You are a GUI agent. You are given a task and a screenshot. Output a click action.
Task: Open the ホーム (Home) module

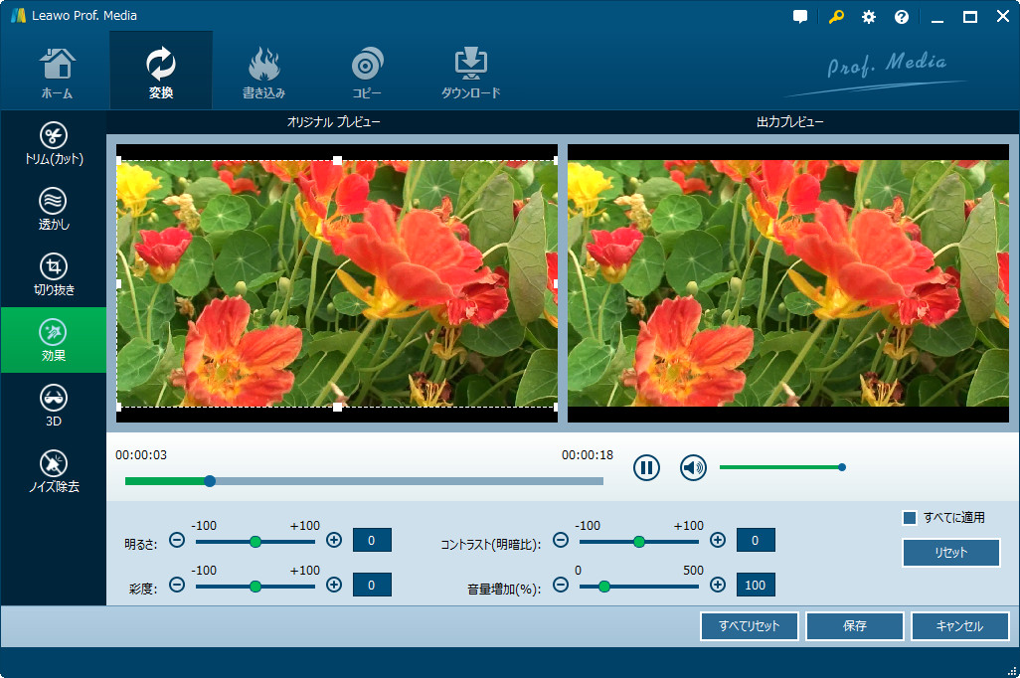(x=57, y=72)
